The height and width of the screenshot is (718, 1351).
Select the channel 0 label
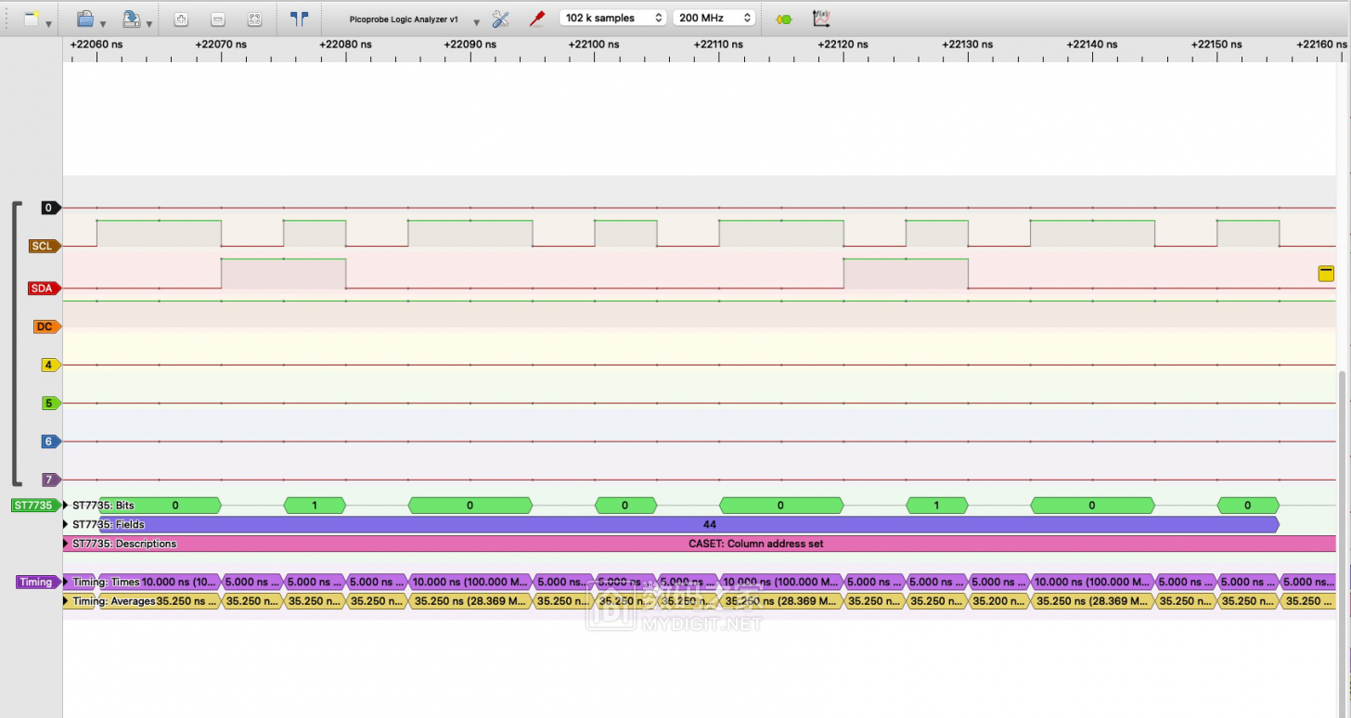click(49, 208)
